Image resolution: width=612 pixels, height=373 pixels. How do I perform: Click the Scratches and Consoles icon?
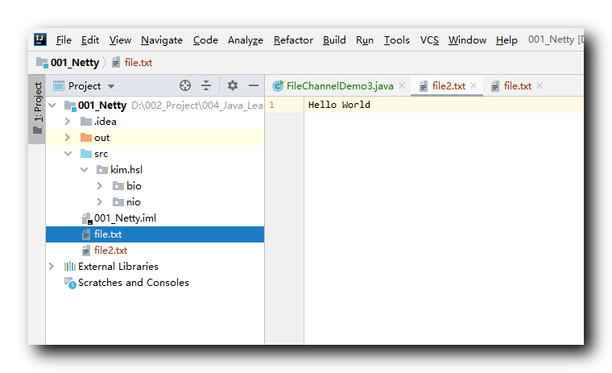[x=70, y=283]
